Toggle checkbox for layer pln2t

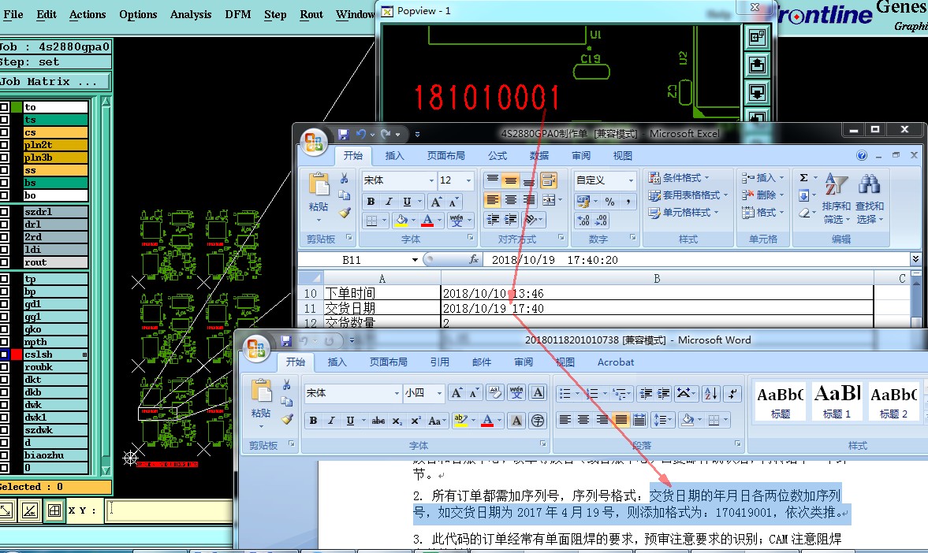click(4, 145)
